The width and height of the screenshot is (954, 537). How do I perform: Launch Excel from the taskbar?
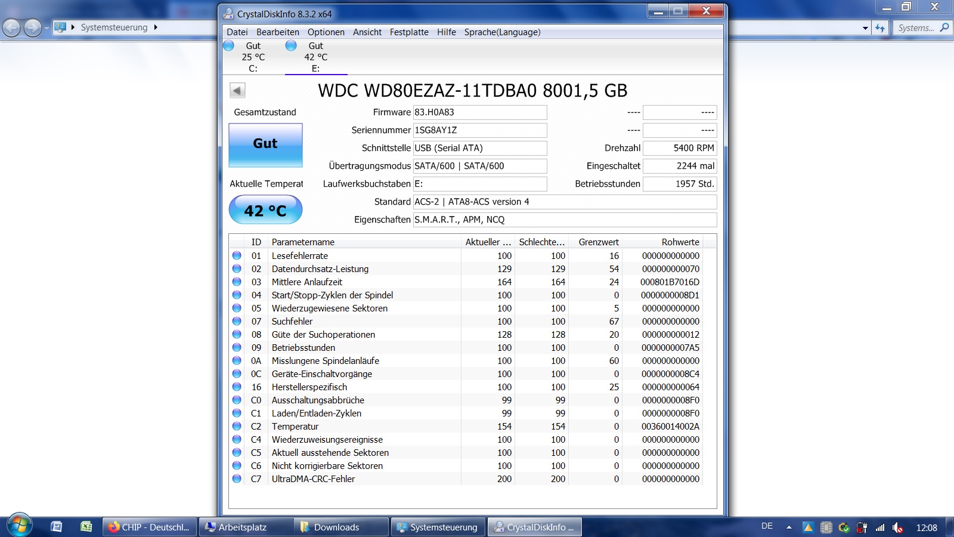tap(86, 527)
